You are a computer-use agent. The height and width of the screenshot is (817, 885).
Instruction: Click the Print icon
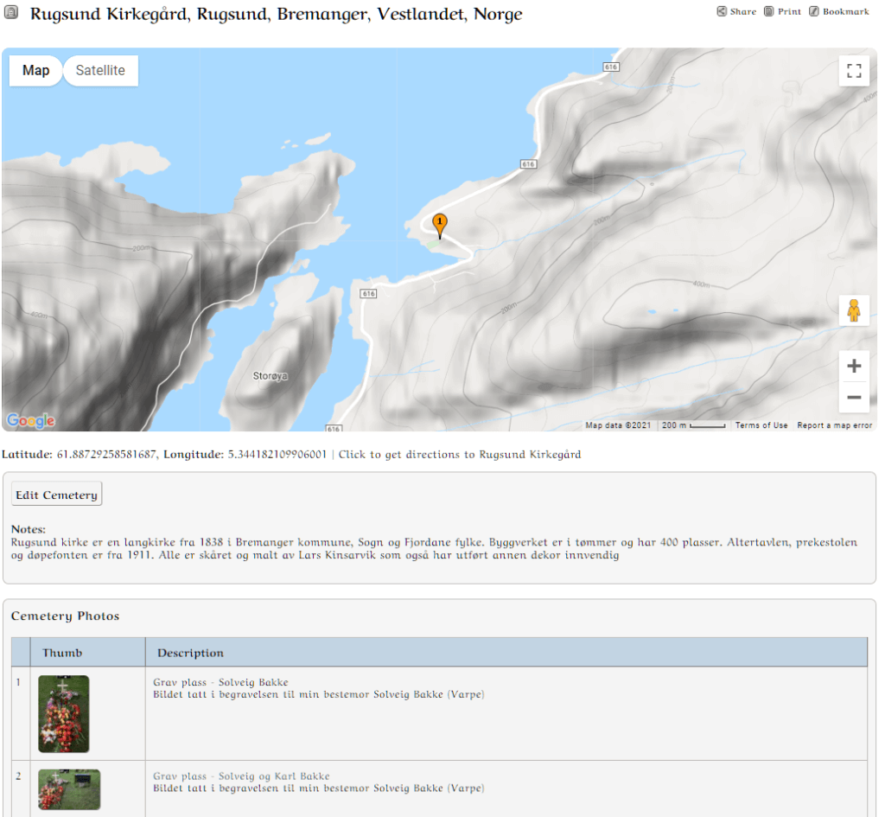768,12
